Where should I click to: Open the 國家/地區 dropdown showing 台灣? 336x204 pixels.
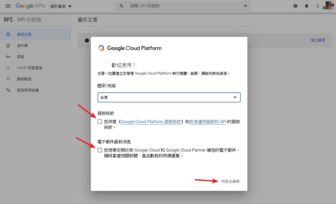pos(169,97)
